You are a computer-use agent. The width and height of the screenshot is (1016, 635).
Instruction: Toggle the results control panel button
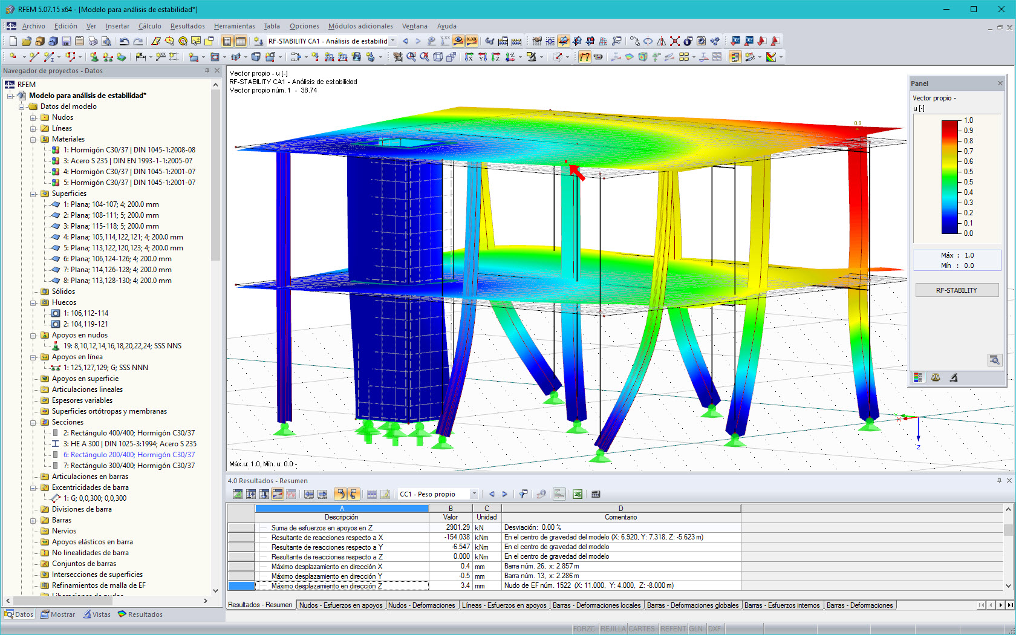[735, 57]
